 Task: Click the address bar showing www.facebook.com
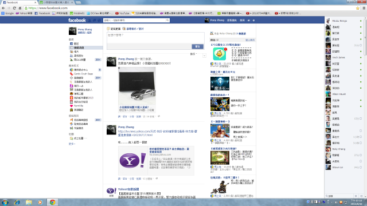(189, 8)
